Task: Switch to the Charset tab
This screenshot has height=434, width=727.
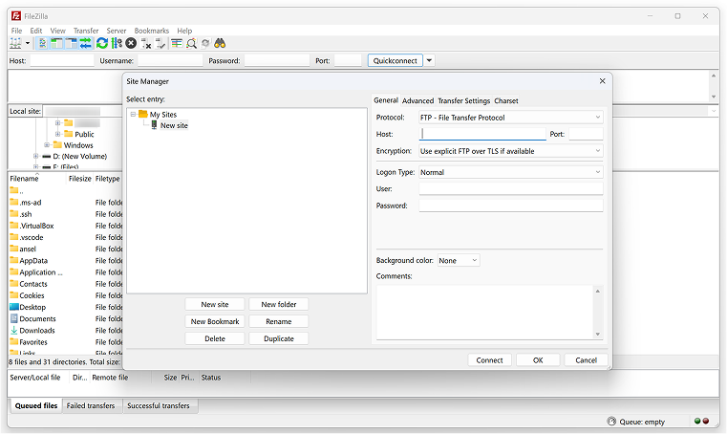Action: click(505, 100)
